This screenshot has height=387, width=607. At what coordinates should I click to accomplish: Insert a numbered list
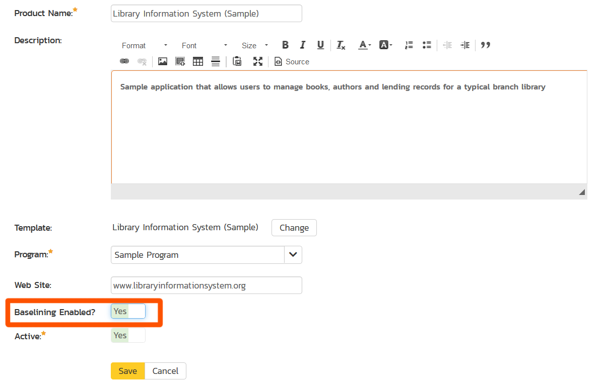(409, 45)
